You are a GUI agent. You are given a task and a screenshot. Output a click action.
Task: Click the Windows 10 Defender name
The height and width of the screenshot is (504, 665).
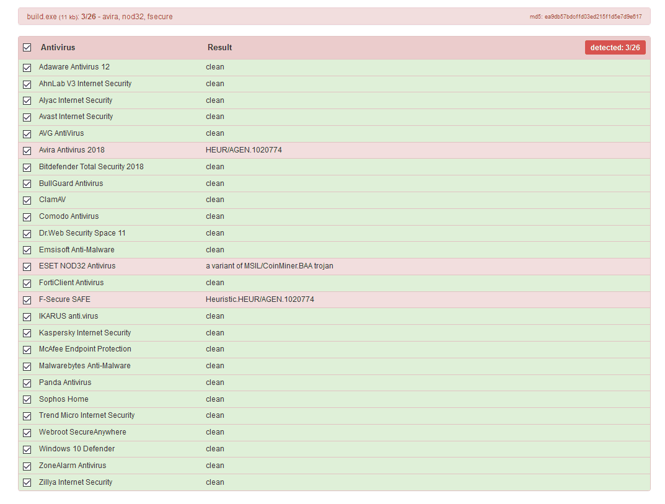[x=77, y=449]
